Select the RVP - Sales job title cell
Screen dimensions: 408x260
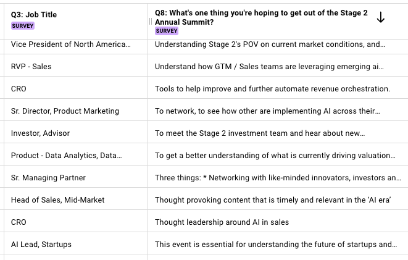click(x=31, y=67)
